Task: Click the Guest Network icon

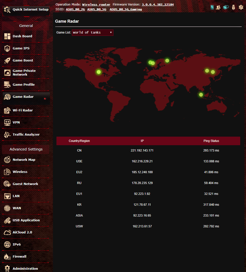Action: click(x=7, y=184)
